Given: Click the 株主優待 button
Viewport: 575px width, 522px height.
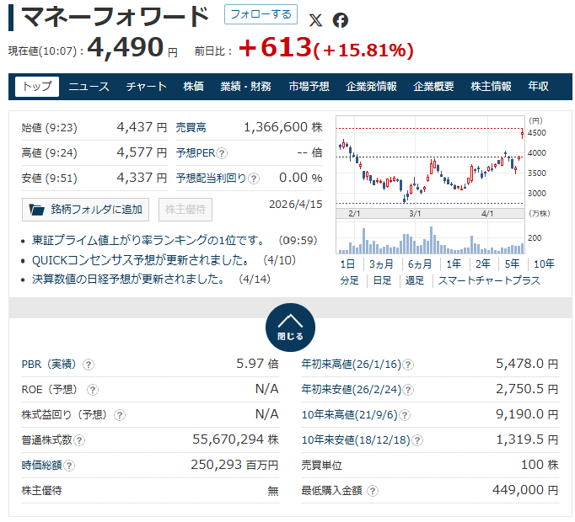Looking at the screenshot, I should pos(185,210).
